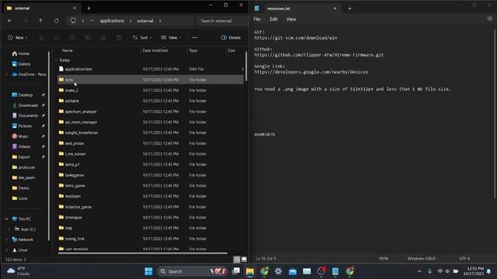Show hidden system tray icons

point(419,271)
